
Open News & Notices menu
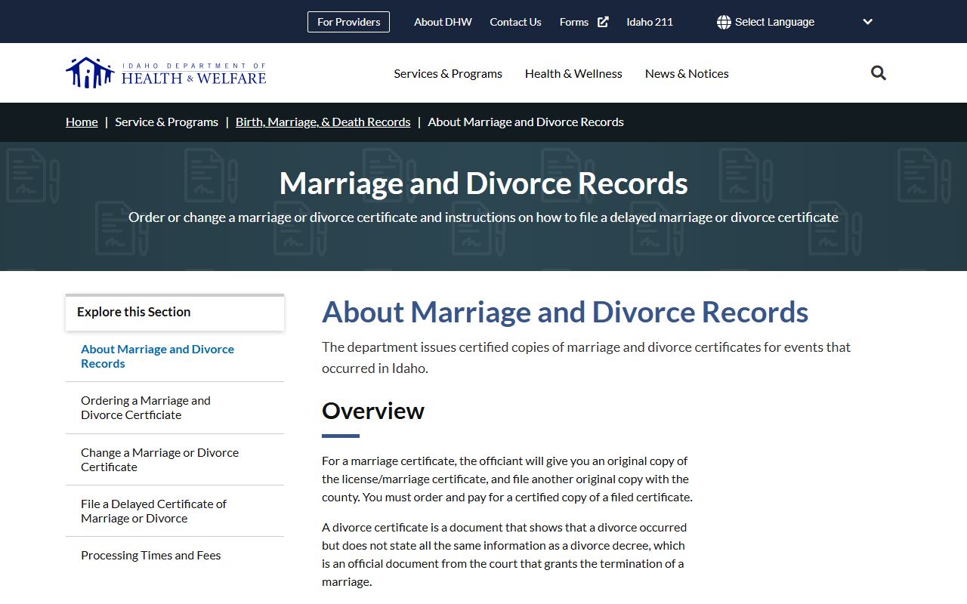pos(687,73)
